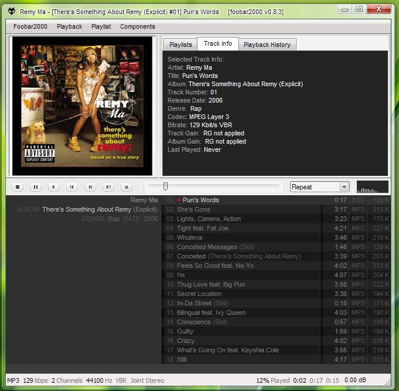Close the foobar2000 window
The width and height of the screenshot is (399, 391).
click(x=378, y=9)
